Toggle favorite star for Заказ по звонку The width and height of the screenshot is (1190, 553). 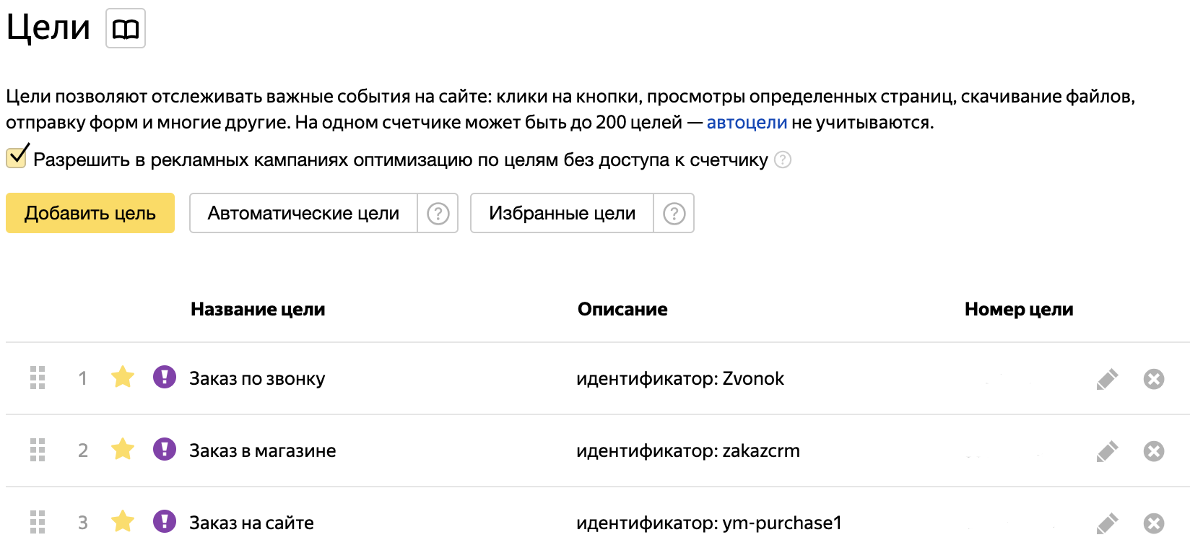[123, 377]
